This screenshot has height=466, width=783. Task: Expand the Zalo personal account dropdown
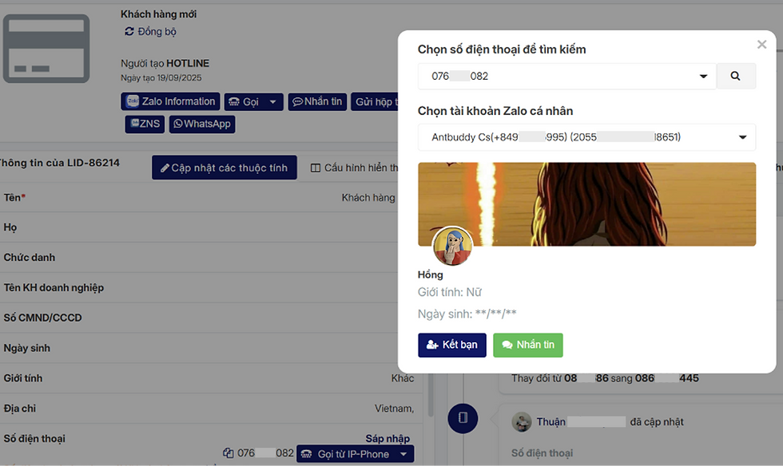[742, 137]
